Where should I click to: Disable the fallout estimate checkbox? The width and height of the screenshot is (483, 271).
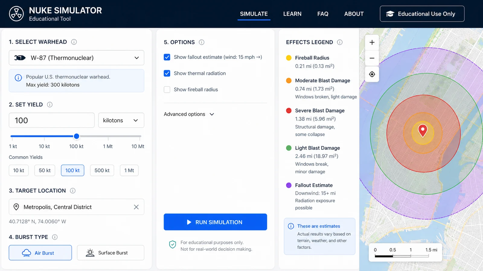point(167,57)
